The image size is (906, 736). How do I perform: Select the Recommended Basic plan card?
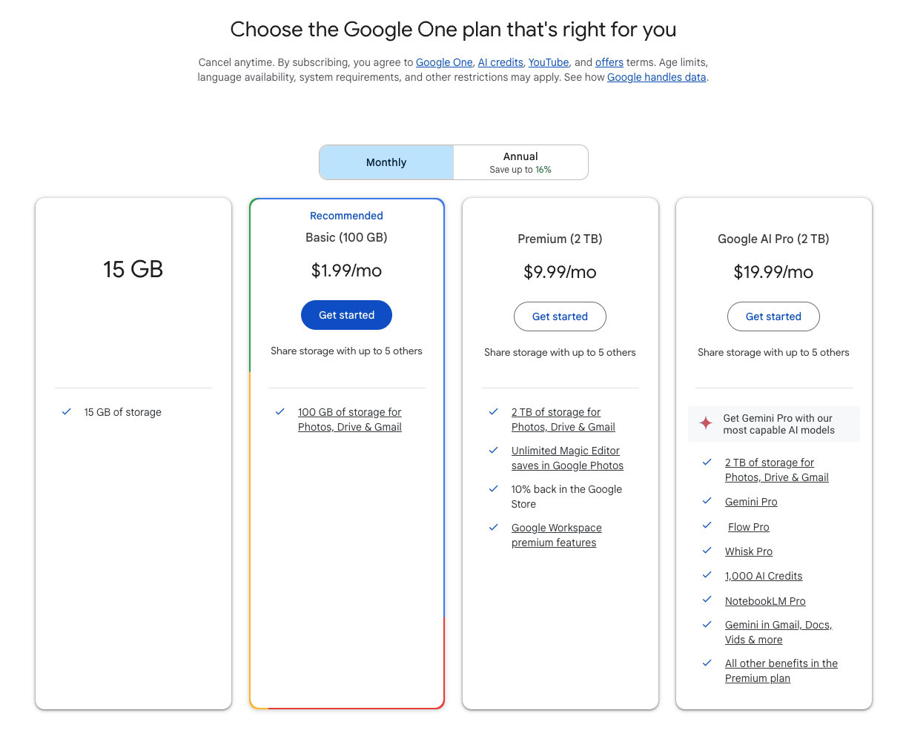[x=346, y=237]
